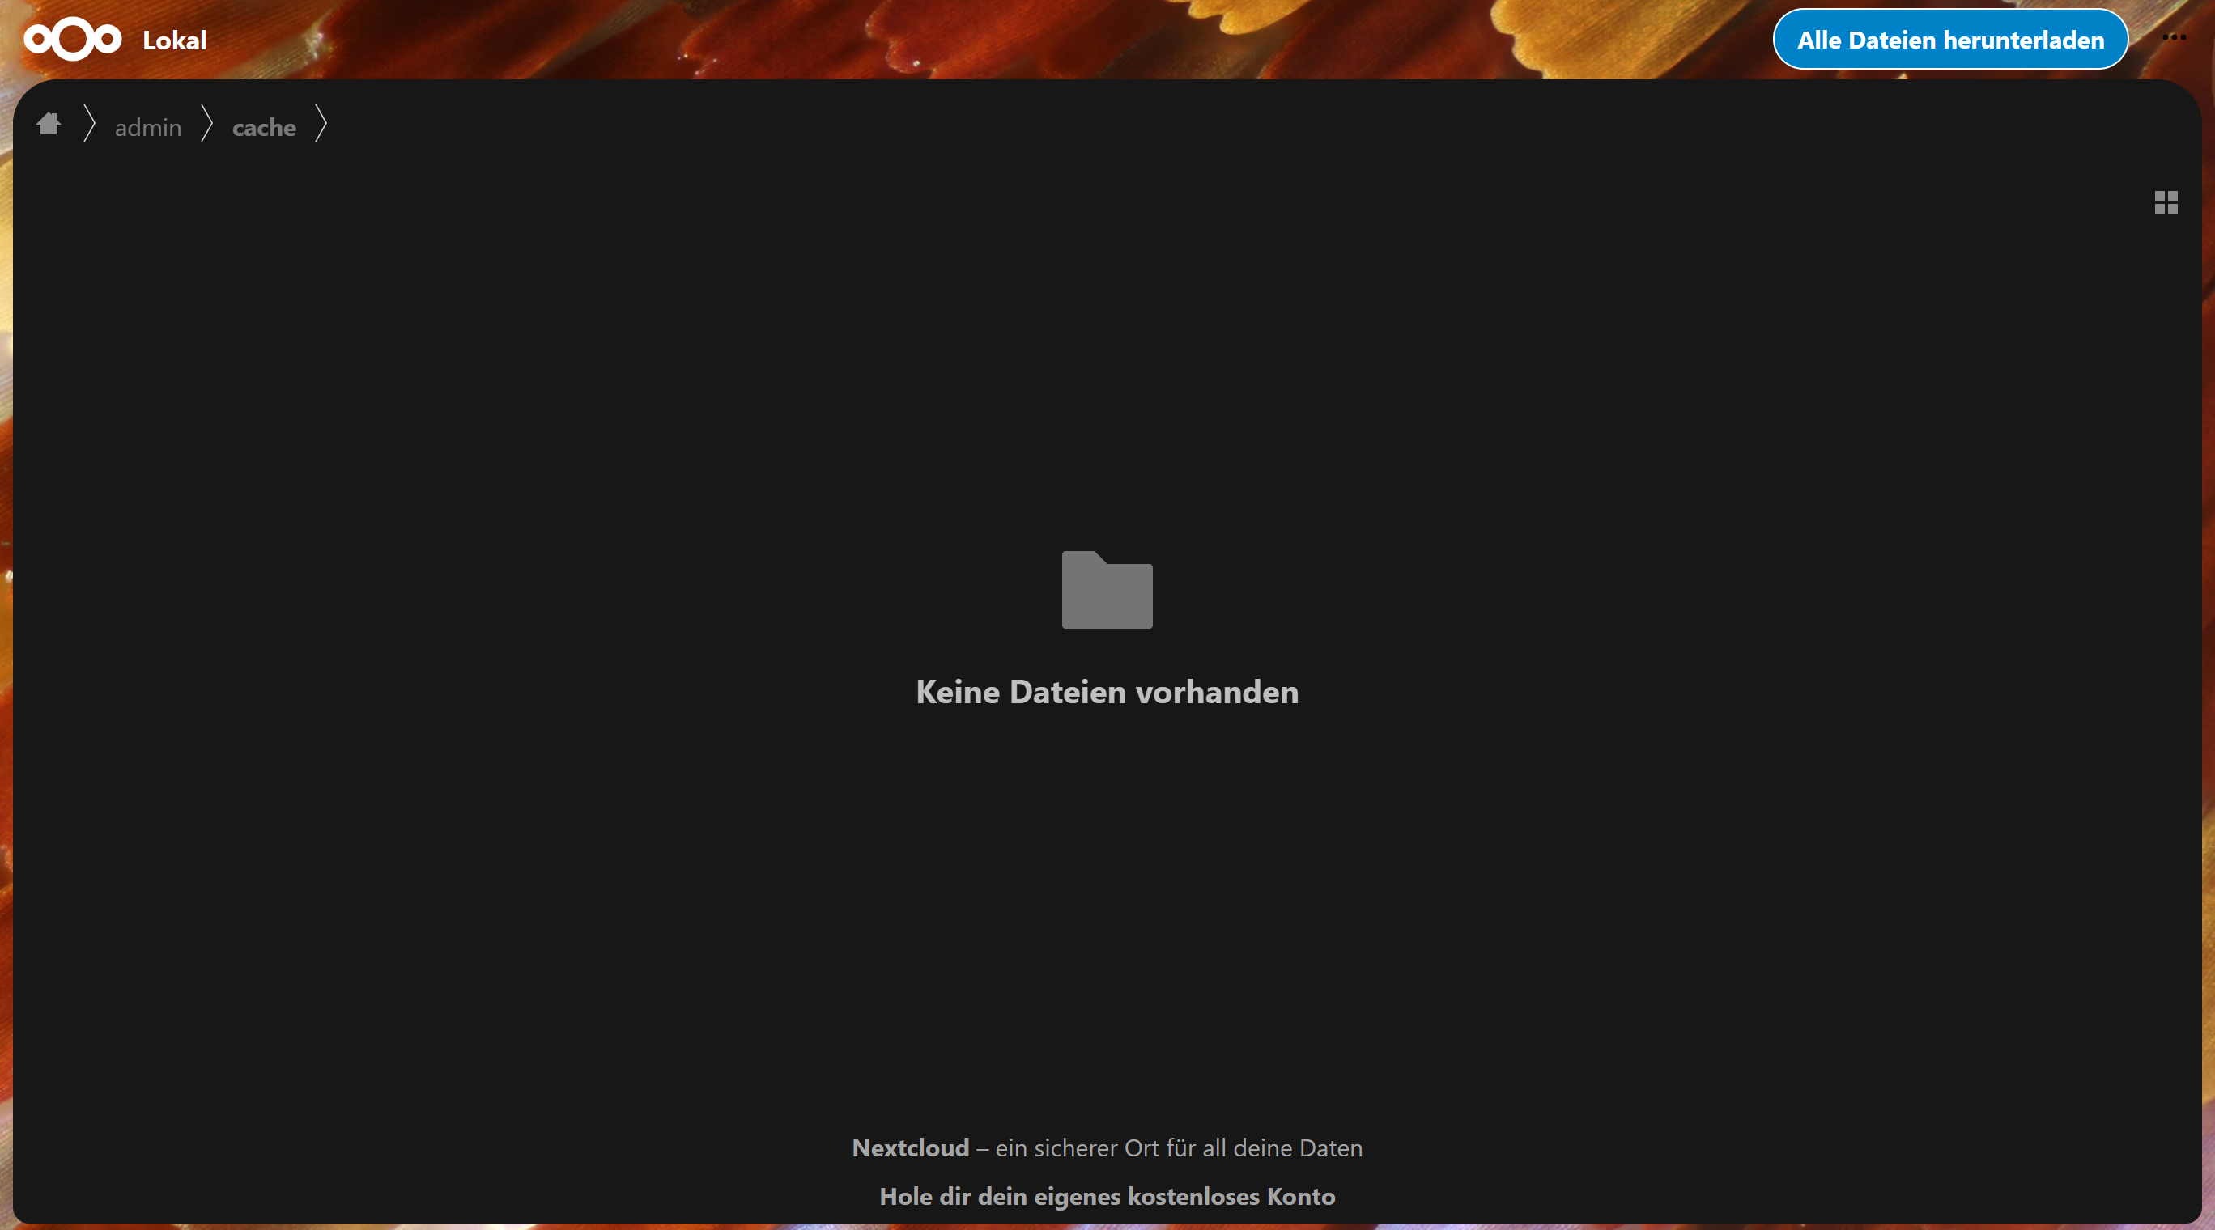This screenshot has height=1230, width=2215.
Task: Click the Lokal instance name
Action: pyautogui.click(x=175, y=40)
